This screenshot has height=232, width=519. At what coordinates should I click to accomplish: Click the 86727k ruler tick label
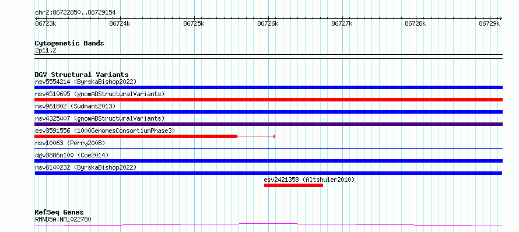click(342, 23)
